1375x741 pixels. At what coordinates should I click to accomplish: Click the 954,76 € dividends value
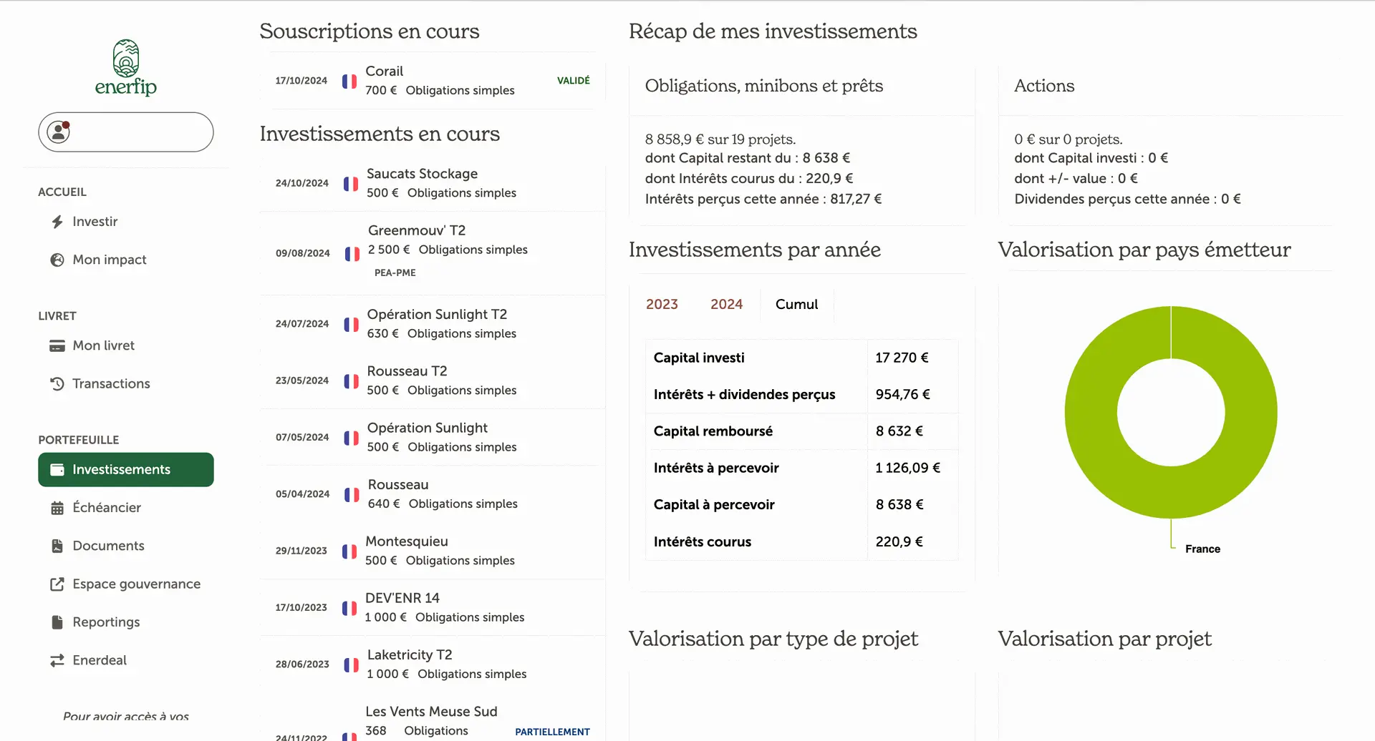tap(902, 394)
